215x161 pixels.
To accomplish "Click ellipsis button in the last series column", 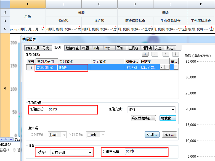I will (176, 67).
